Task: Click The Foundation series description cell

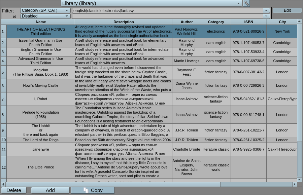Action: 124,115
